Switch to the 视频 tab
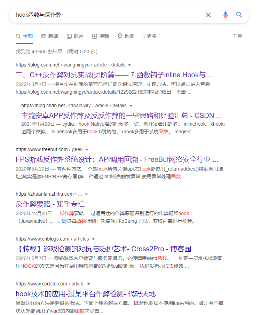 coord(101,36)
